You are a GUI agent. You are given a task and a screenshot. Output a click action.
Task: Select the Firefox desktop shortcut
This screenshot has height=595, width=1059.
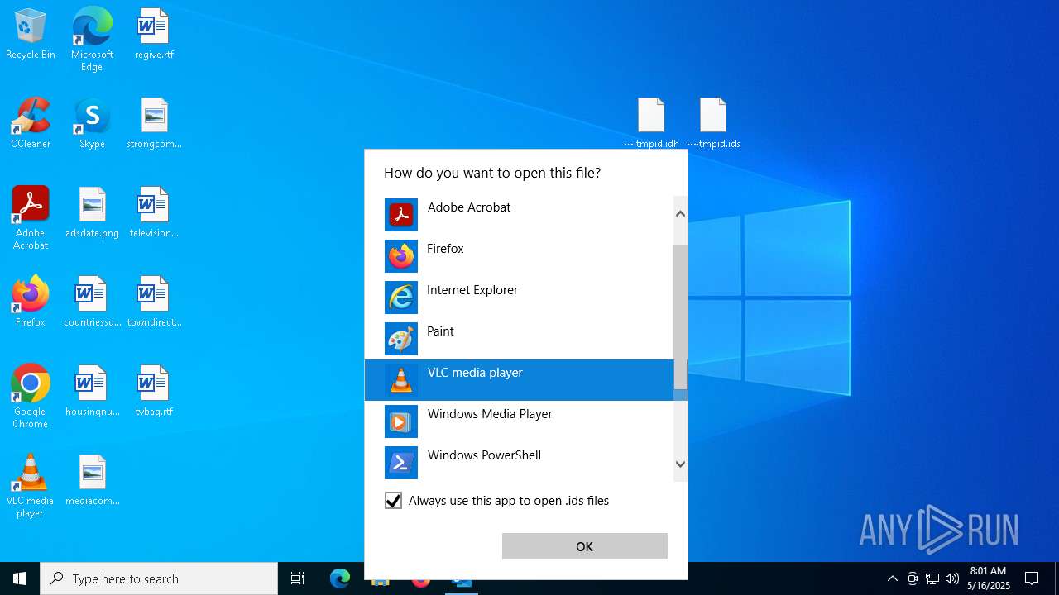pos(31,302)
